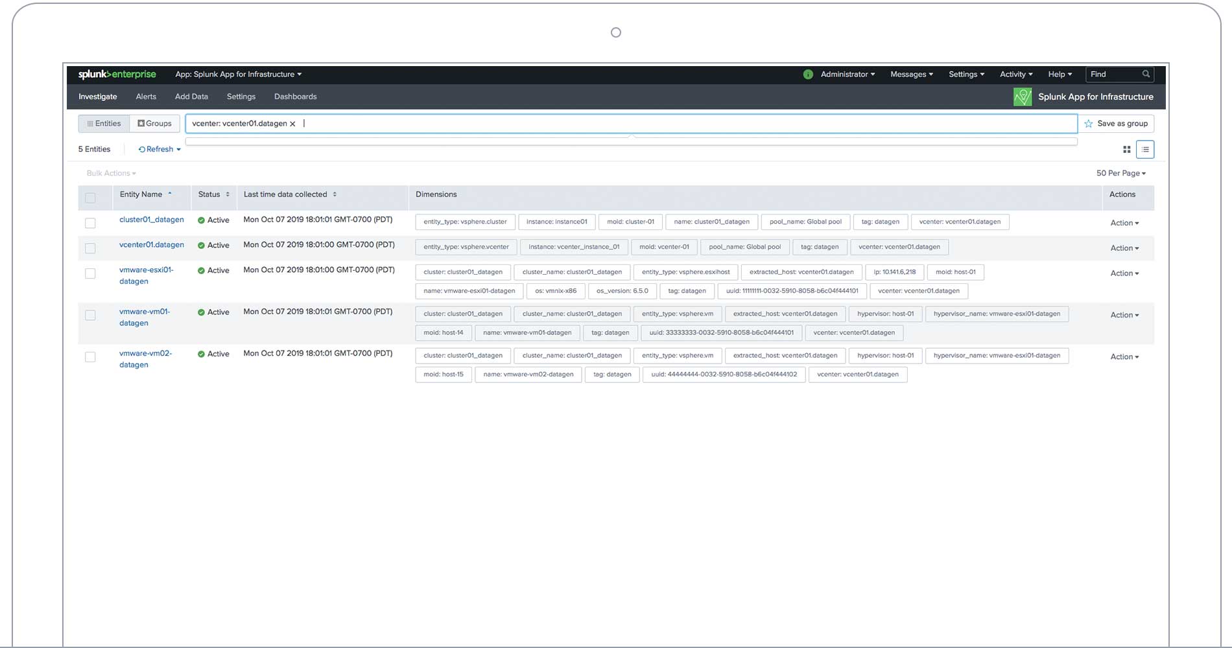Click the green health status icon beside Administrator
Screen dimensions: 1232x648
click(x=808, y=75)
